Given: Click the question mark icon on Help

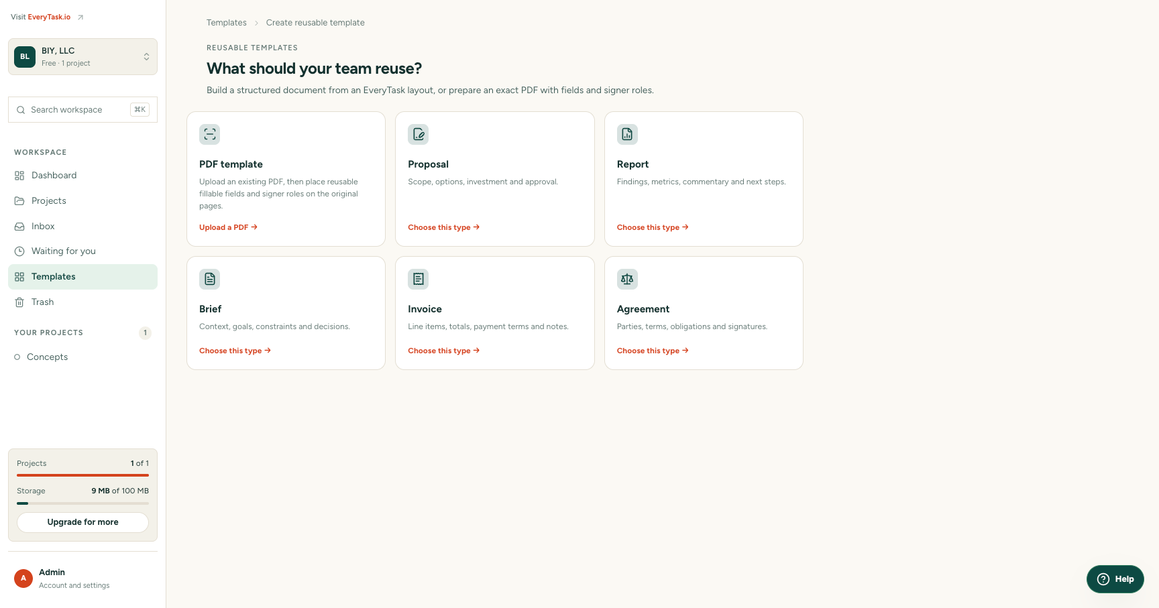Looking at the screenshot, I should (1103, 579).
